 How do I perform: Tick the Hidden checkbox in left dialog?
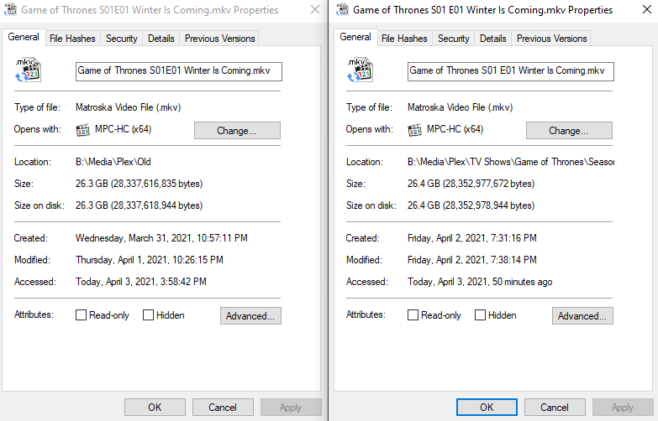point(148,315)
